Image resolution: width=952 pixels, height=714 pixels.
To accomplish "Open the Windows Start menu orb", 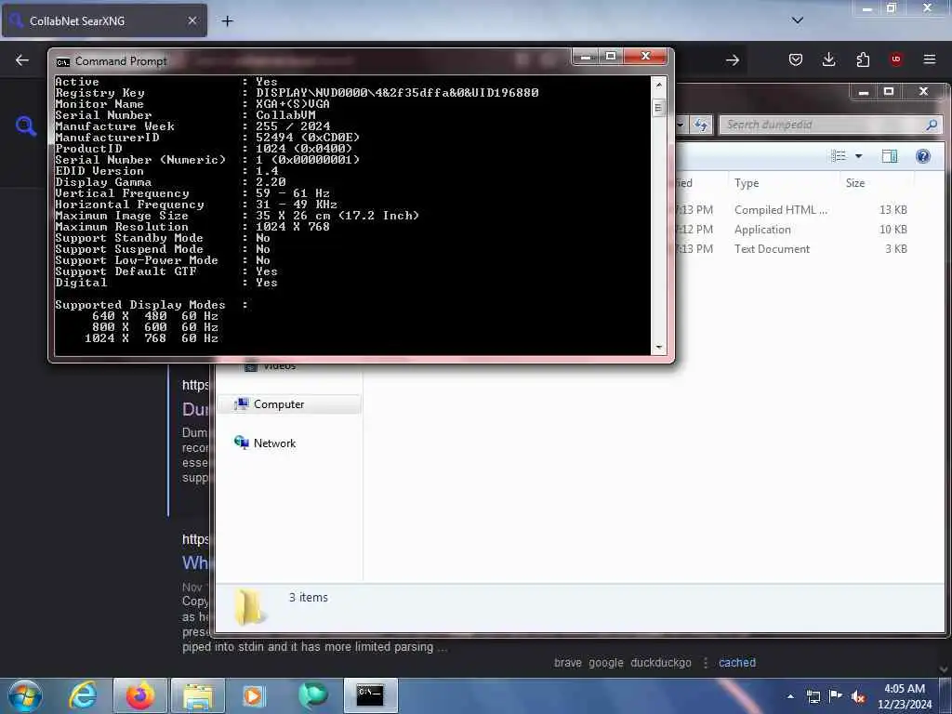I will 25,695.
